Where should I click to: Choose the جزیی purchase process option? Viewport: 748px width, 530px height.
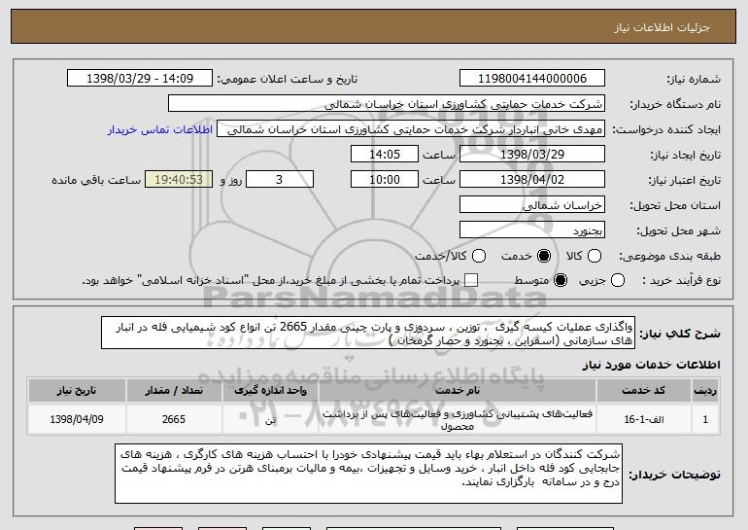(617, 280)
